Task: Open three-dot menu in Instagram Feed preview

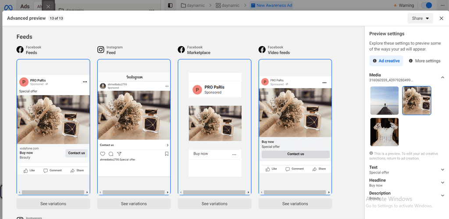Action: tap(167, 86)
